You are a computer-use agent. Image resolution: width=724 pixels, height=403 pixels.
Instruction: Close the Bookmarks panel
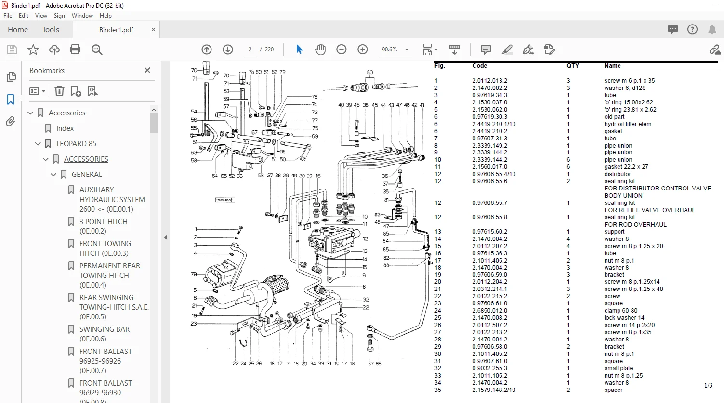(x=147, y=70)
